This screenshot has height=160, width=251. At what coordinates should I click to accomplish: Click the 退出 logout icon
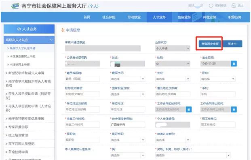click(x=234, y=6)
